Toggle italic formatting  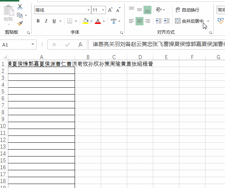46,21
